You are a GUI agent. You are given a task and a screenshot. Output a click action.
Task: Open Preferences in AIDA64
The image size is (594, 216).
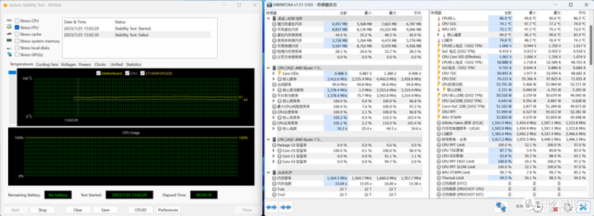(x=168, y=209)
